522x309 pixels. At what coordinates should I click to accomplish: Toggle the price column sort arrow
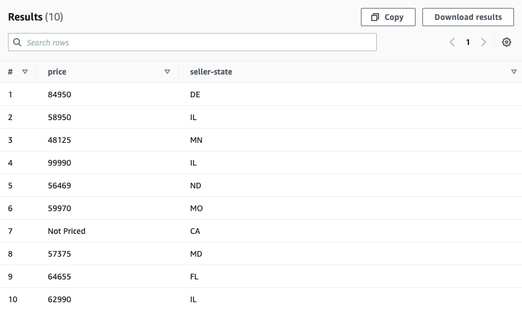167,72
